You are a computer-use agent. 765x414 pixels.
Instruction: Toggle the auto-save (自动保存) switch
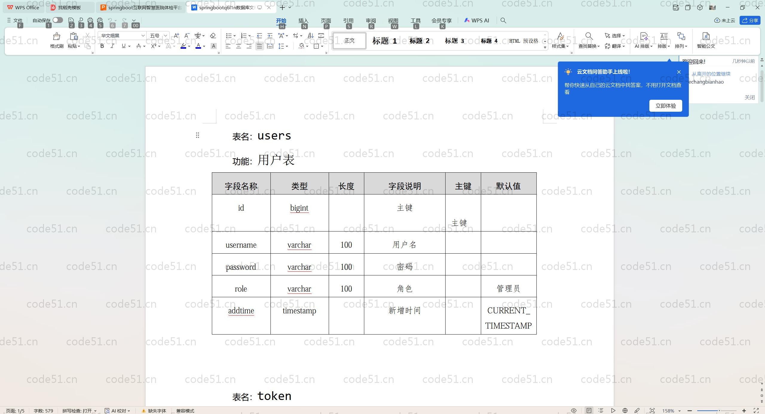click(58, 20)
